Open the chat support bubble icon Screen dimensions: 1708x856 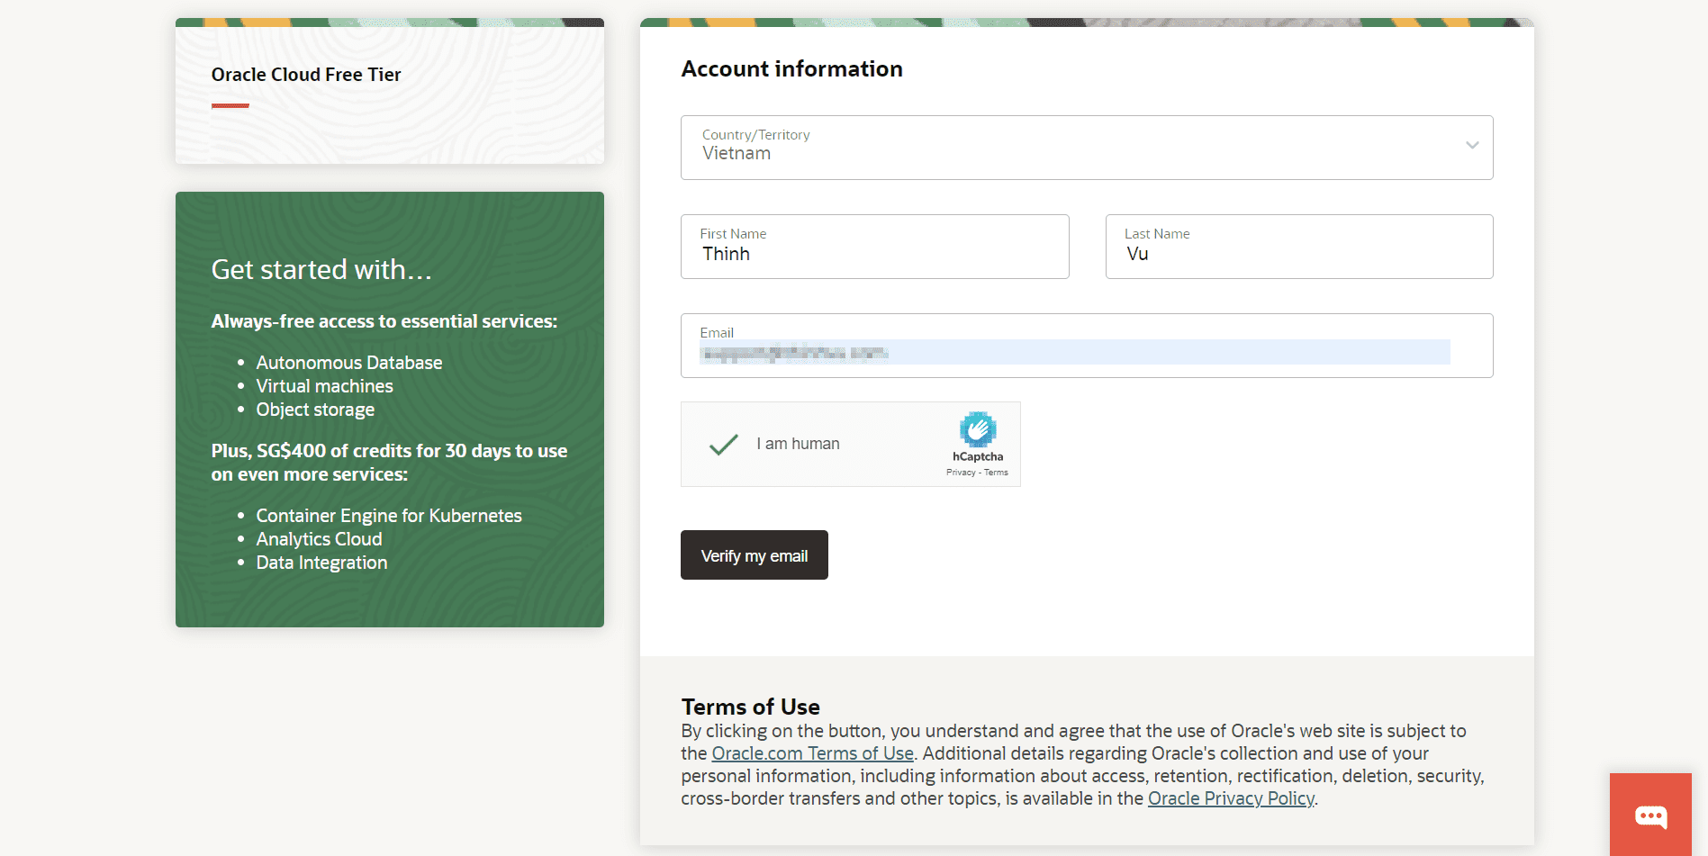(x=1650, y=815)
